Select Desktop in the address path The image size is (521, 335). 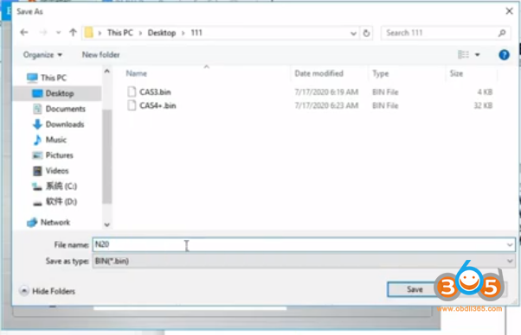click(162, 33)
